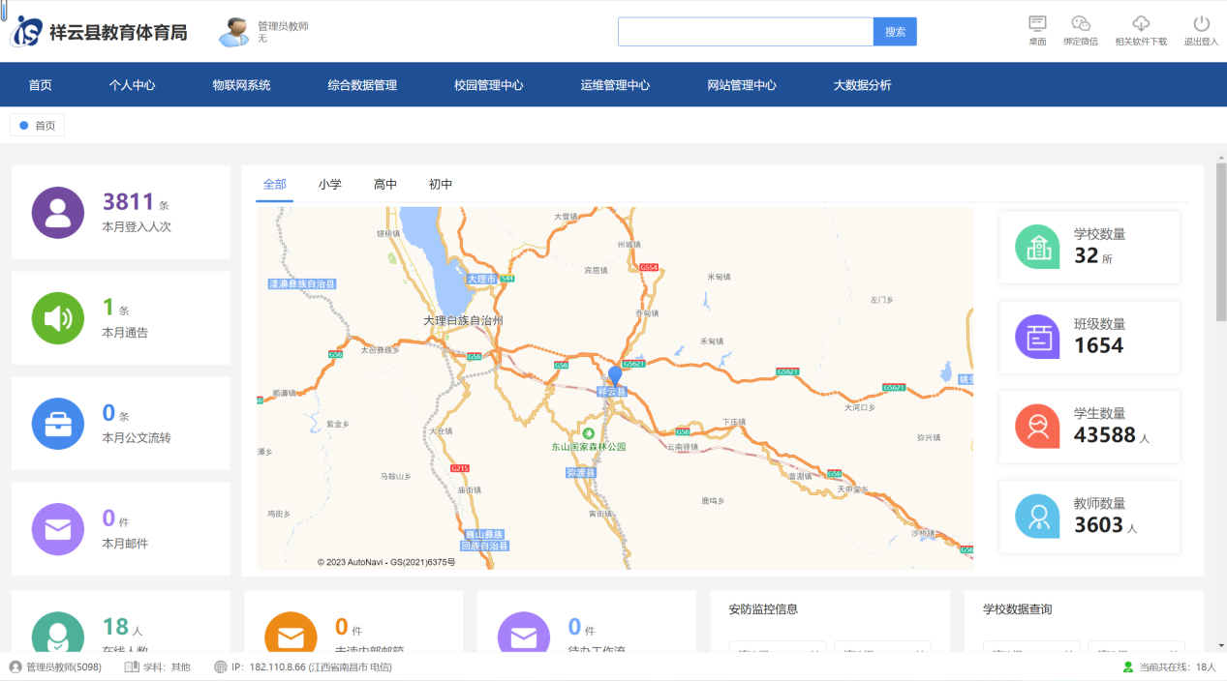Click the status bar user icon
Viewport: 1227px width, 681px height.
tap(15, 666)
